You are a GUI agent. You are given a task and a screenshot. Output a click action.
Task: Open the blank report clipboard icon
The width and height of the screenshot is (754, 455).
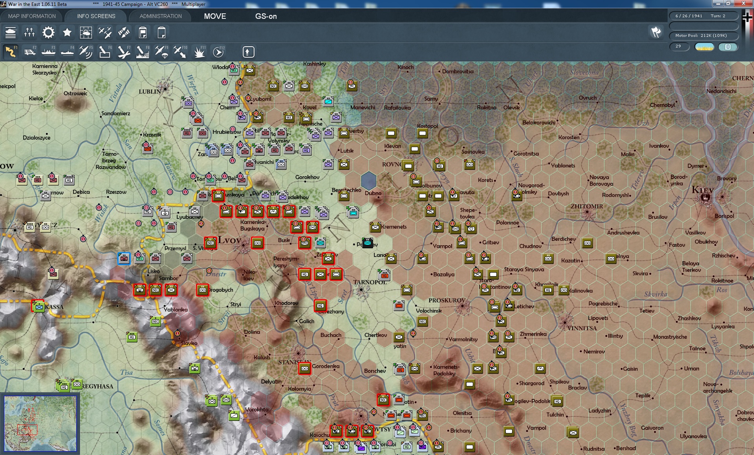[161, 32]
